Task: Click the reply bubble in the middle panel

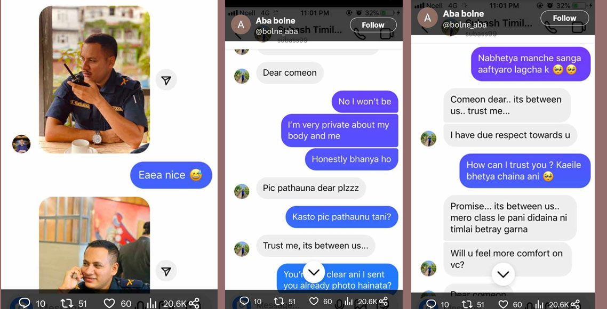Action: click(x=244, y=301)
